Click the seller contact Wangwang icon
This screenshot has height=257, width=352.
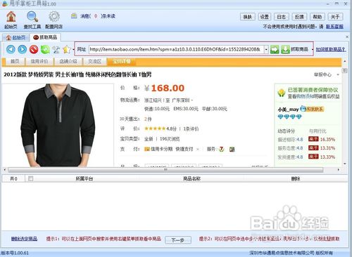313,109
